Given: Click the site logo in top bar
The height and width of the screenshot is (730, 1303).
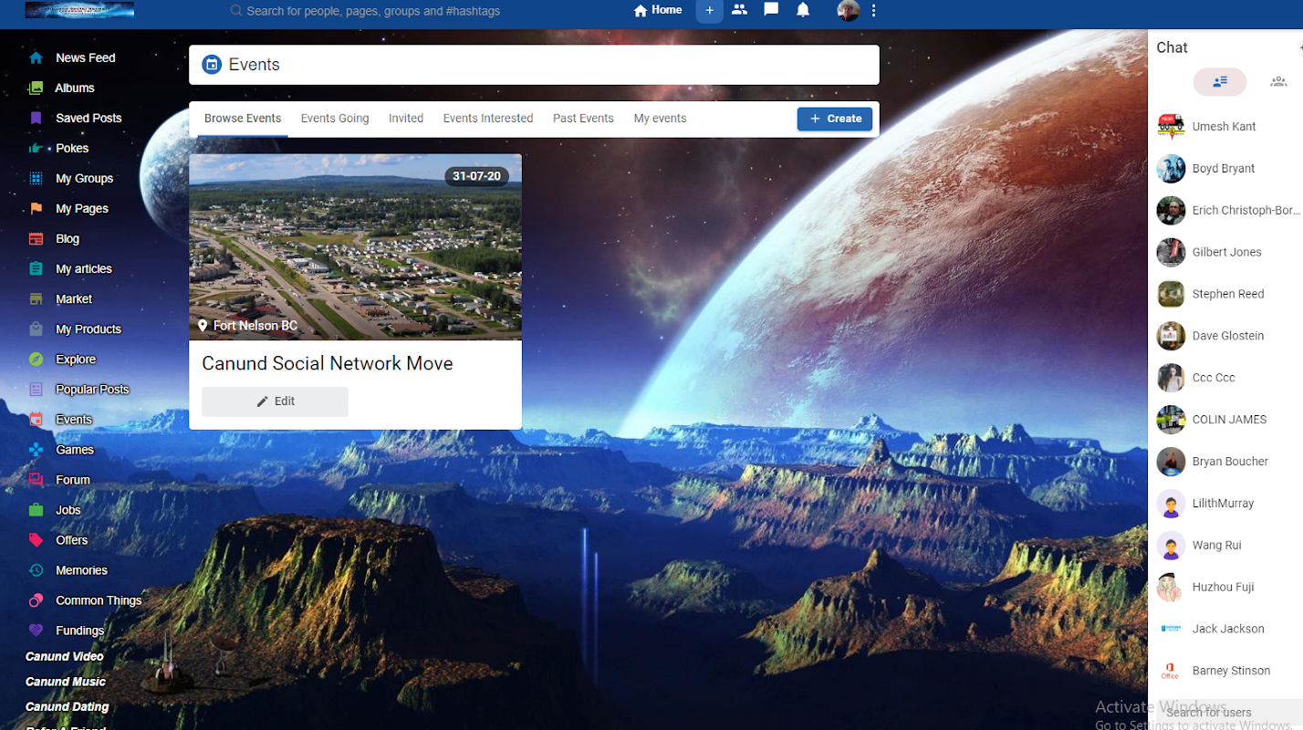Looking at the screenshot, I should pos(79,10).
